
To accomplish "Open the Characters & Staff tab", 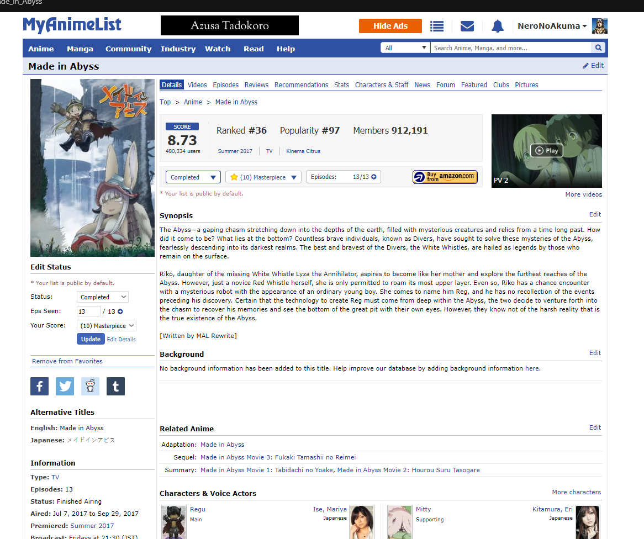I will click(x=382, y=85).
